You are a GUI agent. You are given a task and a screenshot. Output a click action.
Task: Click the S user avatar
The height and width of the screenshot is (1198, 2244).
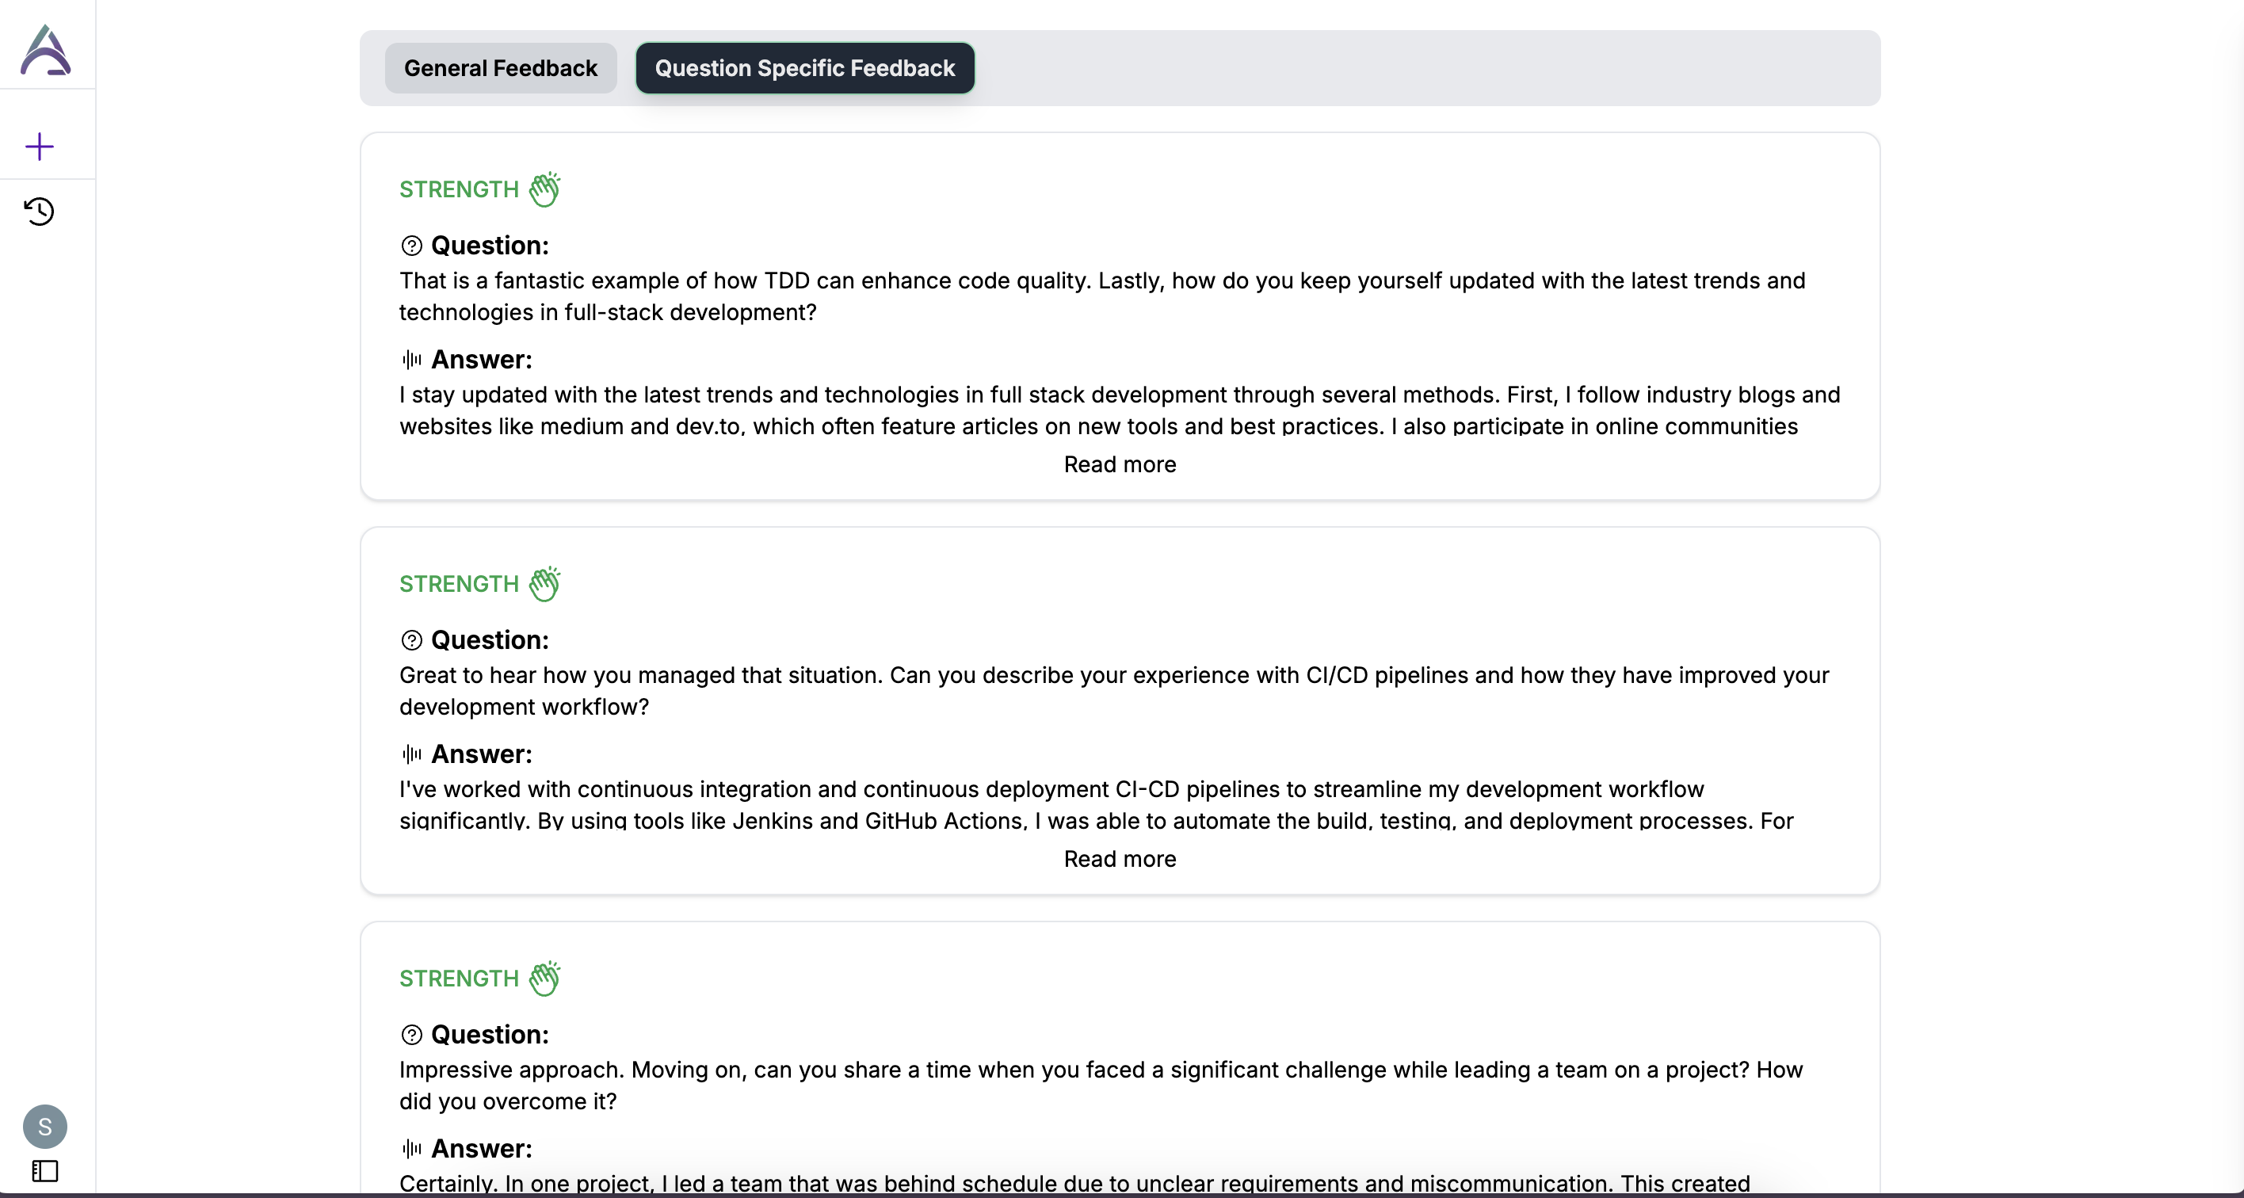[44, 1126]
